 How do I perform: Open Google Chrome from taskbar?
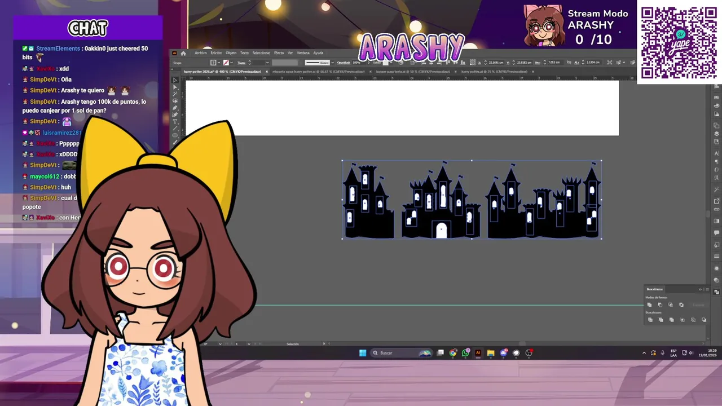(453, 353)
